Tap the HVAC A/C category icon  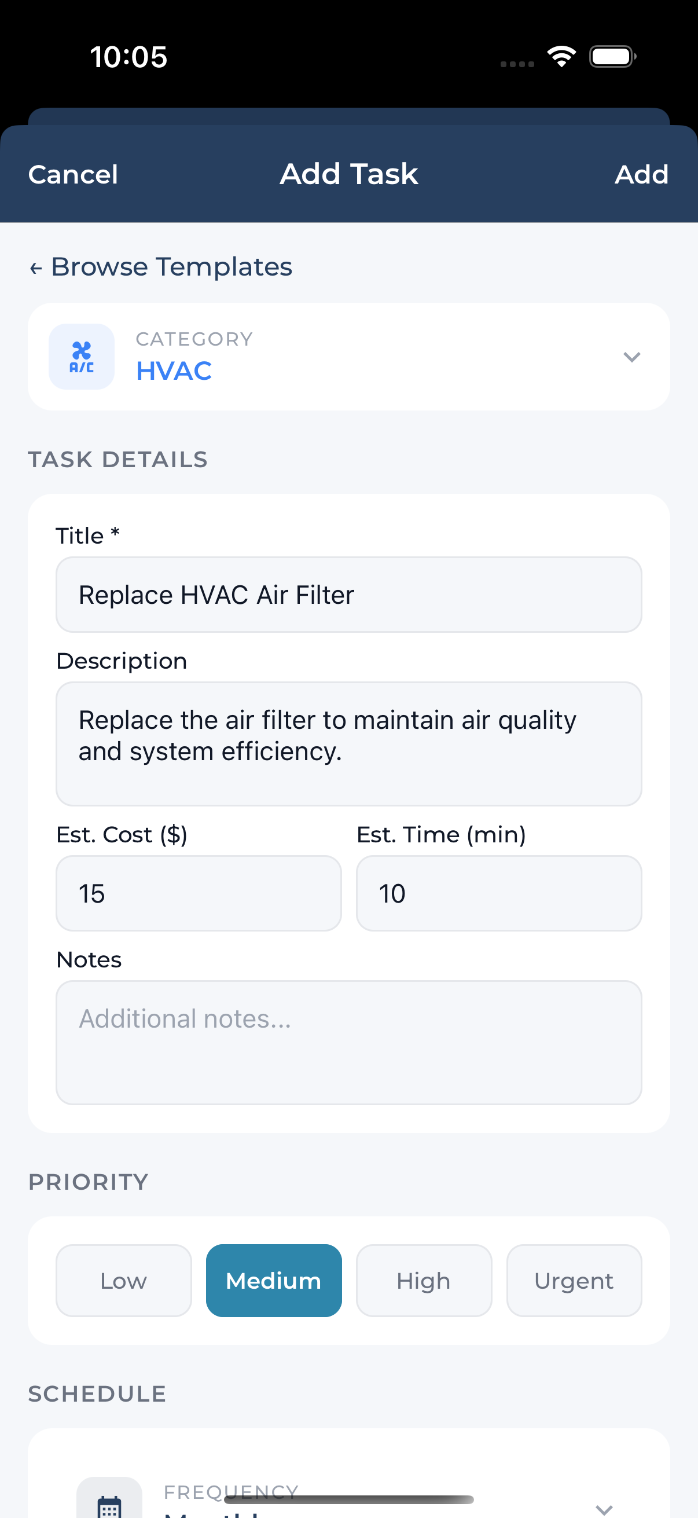(81, 357)
